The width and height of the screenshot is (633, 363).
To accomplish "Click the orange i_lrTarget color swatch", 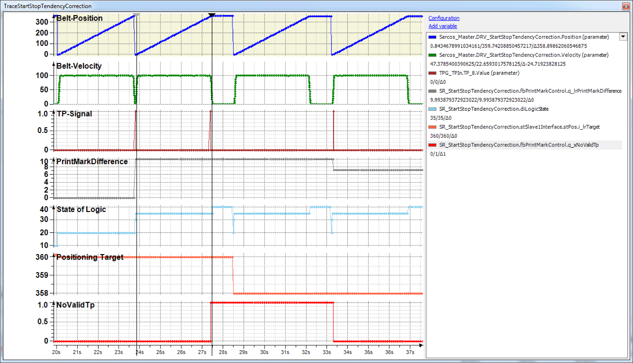I will [432, 127].
